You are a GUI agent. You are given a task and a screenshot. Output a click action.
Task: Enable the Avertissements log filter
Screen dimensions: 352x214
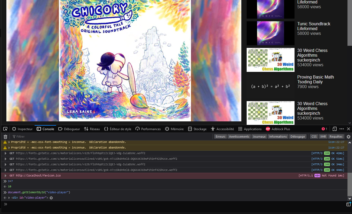pos(239,137)
